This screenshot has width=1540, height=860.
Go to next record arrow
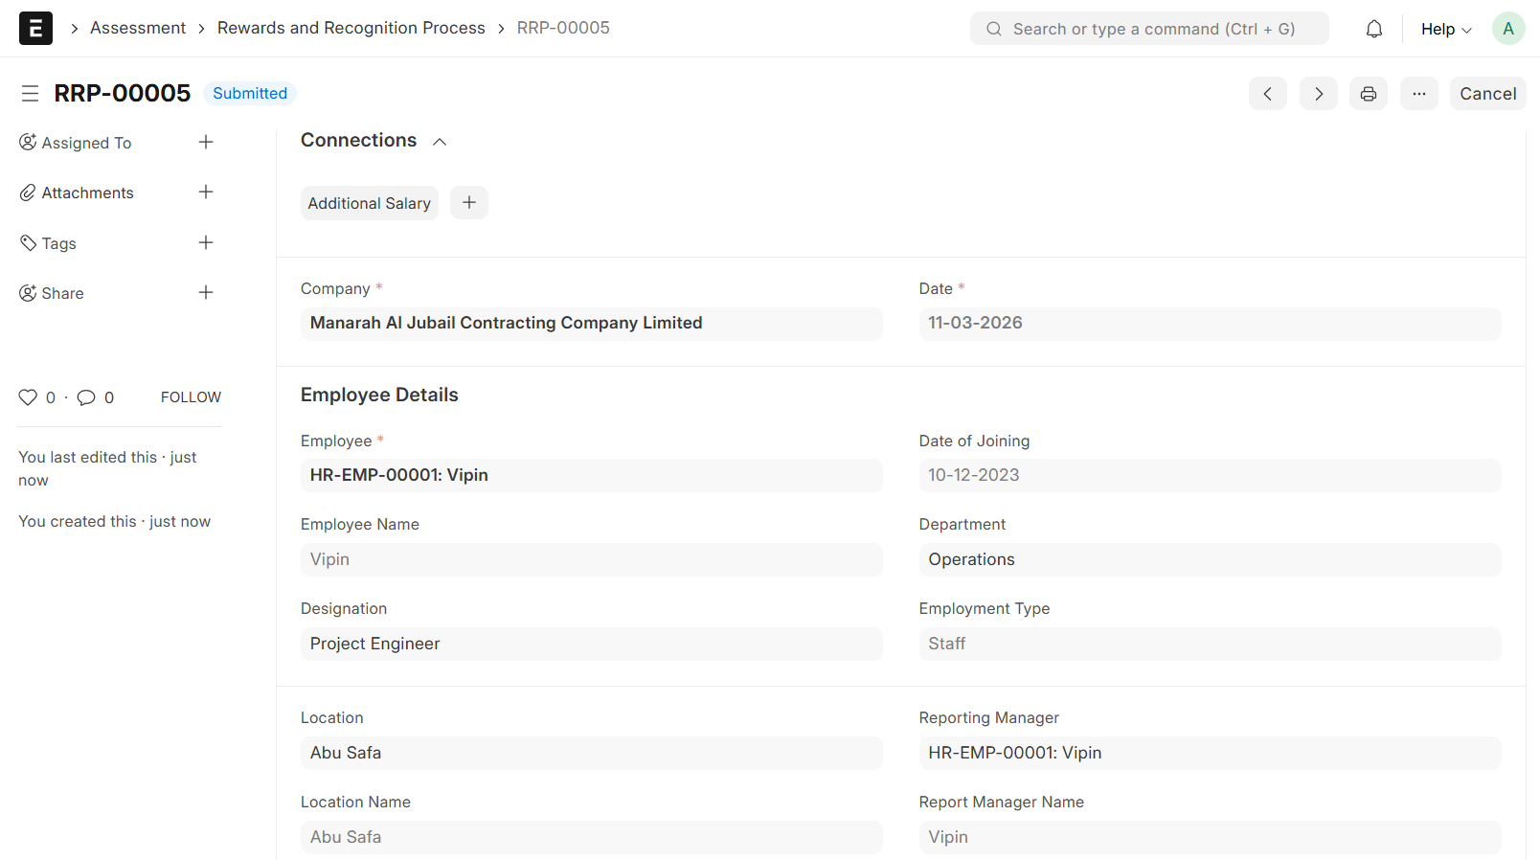[1318, 94]
